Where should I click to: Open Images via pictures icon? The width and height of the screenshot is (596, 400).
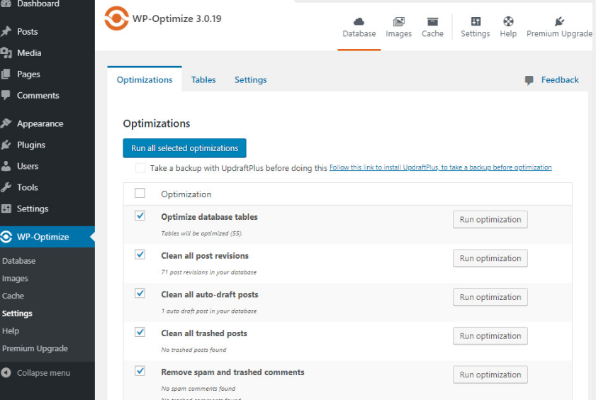tap(398, 21)
